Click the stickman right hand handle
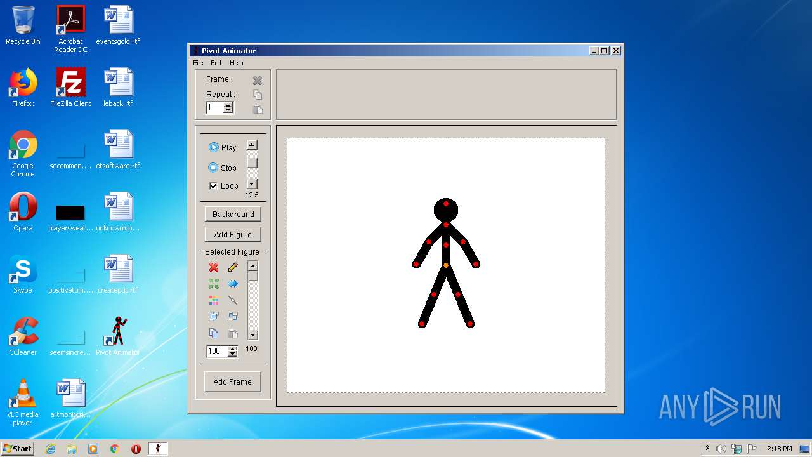Screen dimensions: 812x457 pos(476,264)
